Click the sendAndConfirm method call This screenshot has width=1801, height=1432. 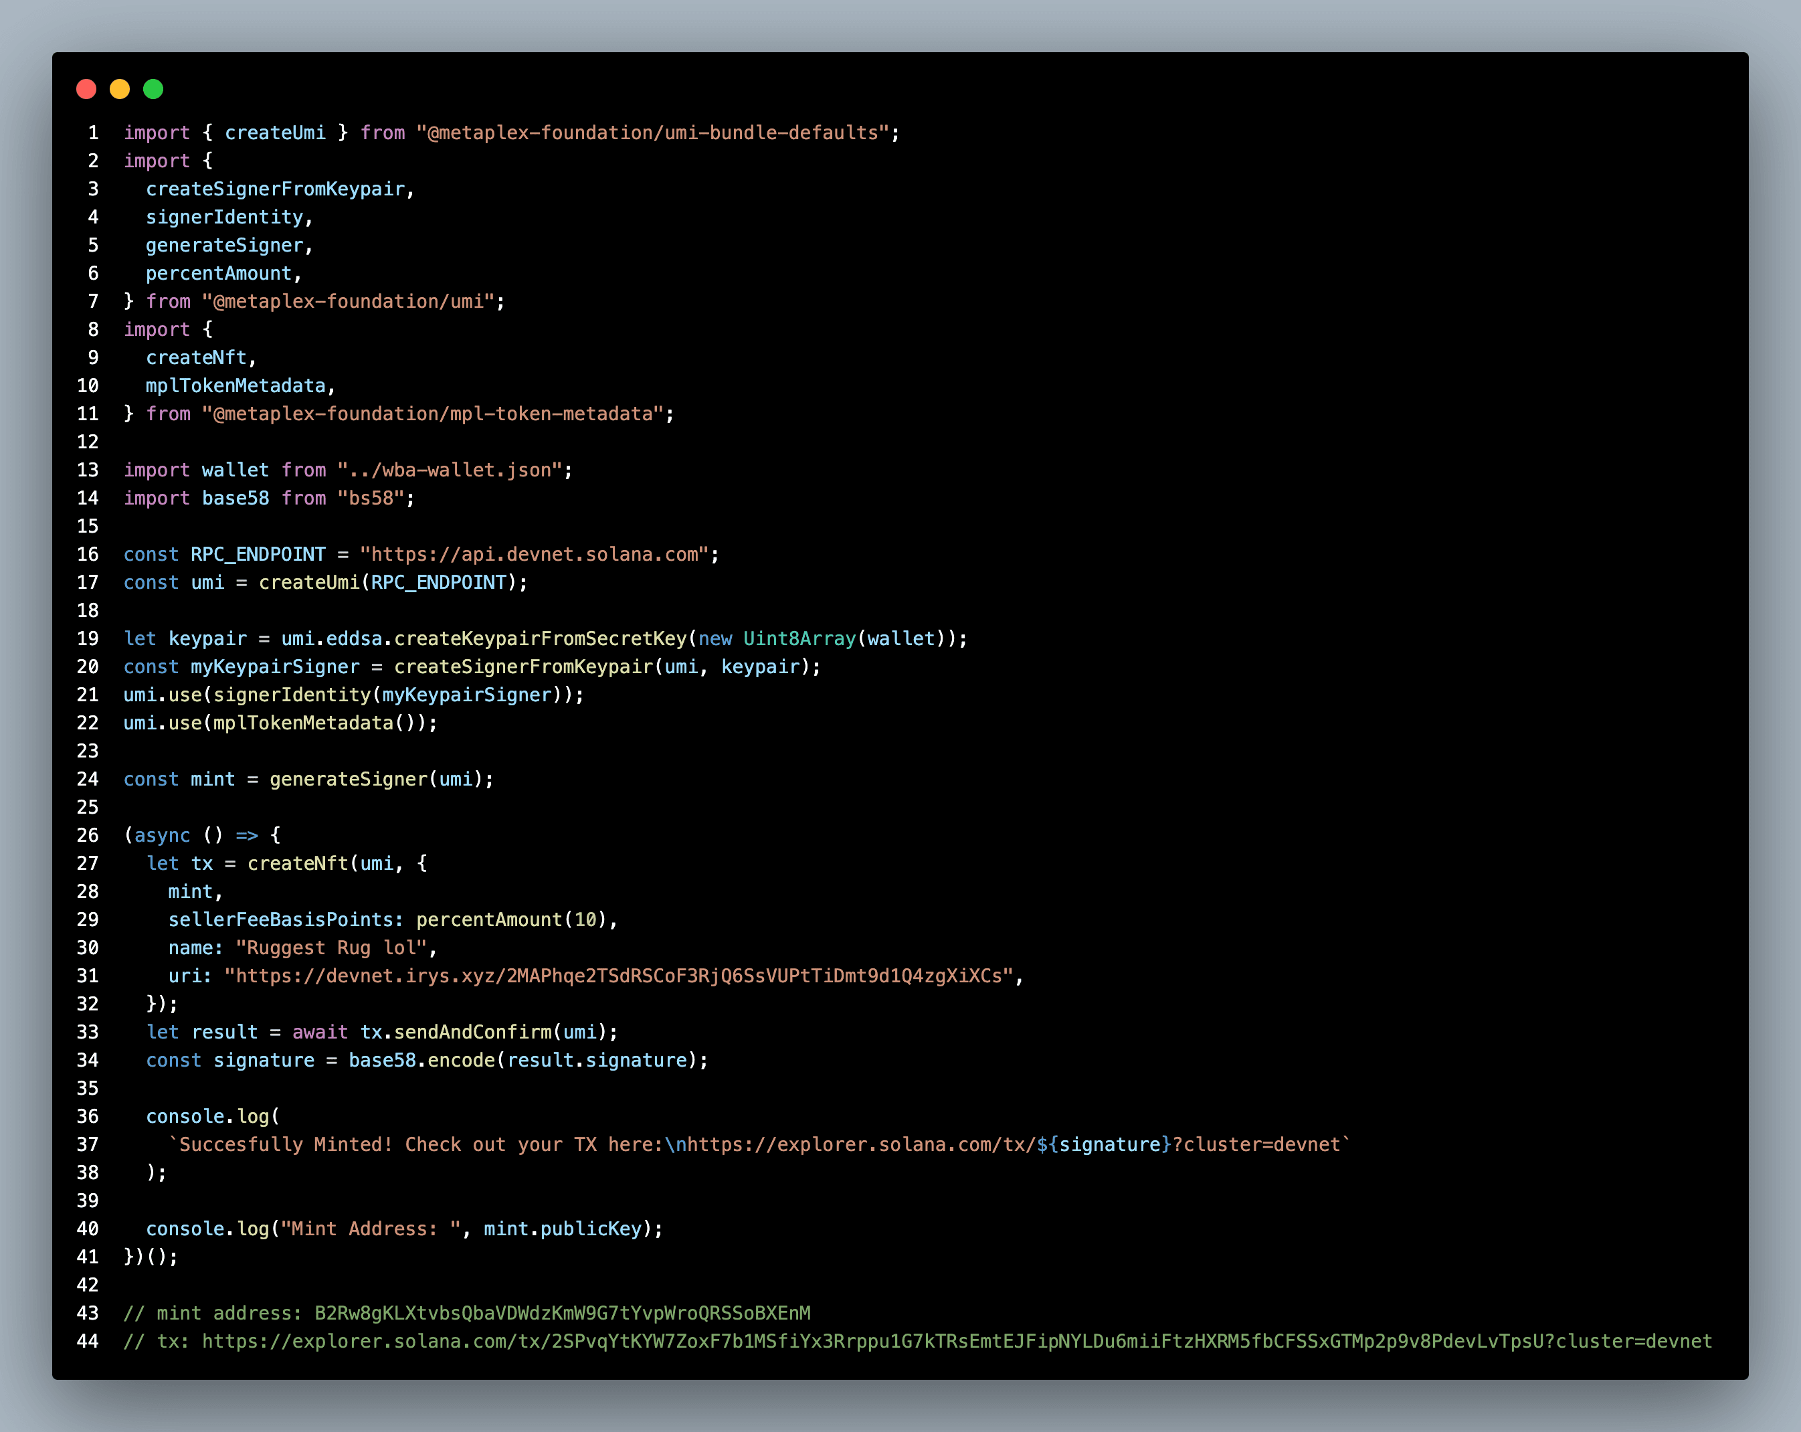pos(473,1032)
